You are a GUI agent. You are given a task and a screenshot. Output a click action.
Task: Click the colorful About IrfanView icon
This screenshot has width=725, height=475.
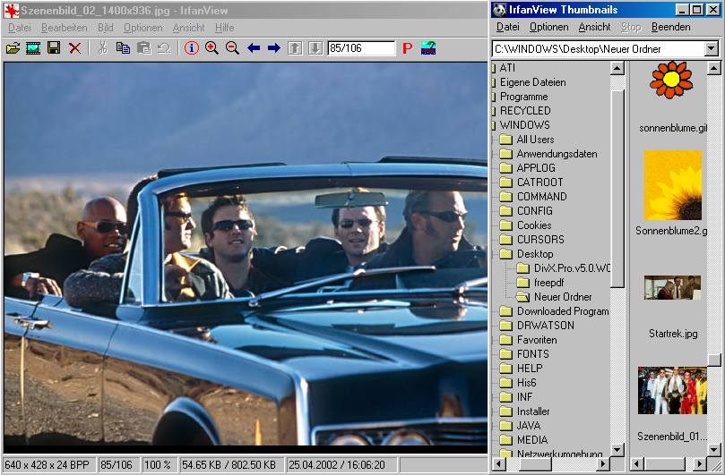[x=428, y=48]
